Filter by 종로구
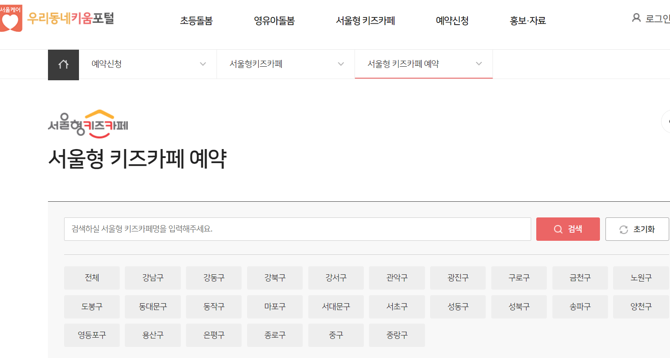 point(275,335)
